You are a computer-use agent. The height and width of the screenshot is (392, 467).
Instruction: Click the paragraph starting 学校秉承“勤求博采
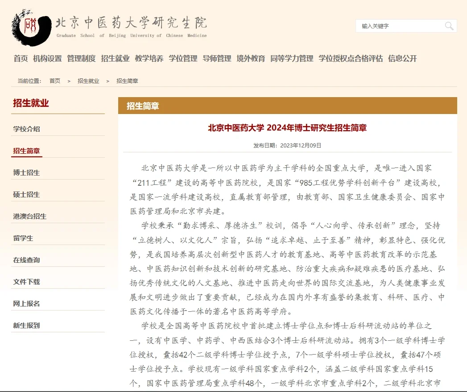click(x=287, y=269)
